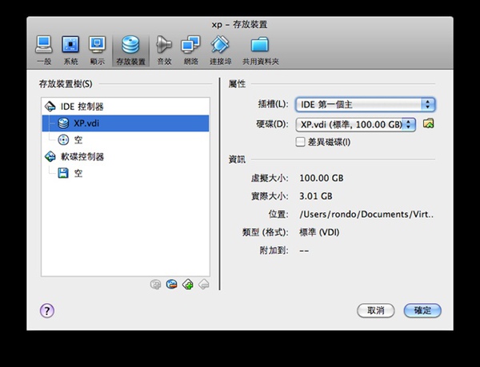Confirm with the 確定 OK button
Viewport: 480px width, 367px height.
(422, 311)
